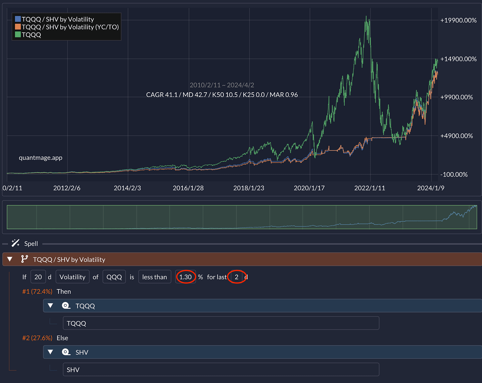Click the -100.00% axis label
The height and width of the screenshot is (383, 482).
coord(454,174)
